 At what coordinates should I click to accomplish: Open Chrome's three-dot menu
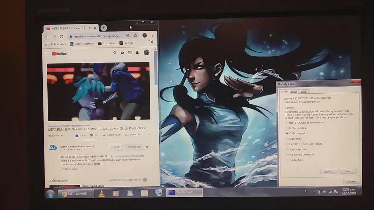(x=152, y=35)
